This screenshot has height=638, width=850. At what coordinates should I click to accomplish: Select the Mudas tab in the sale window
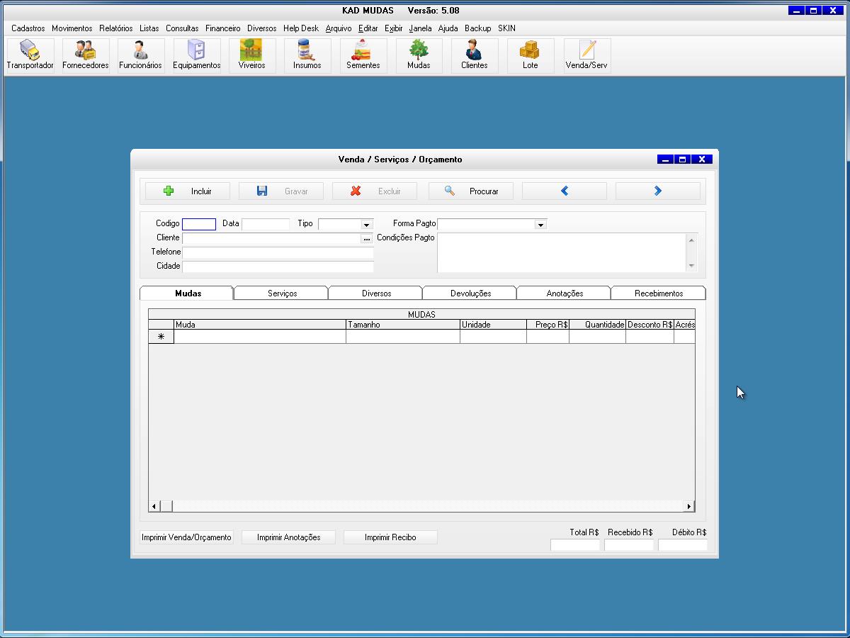(x=187, y=293)
